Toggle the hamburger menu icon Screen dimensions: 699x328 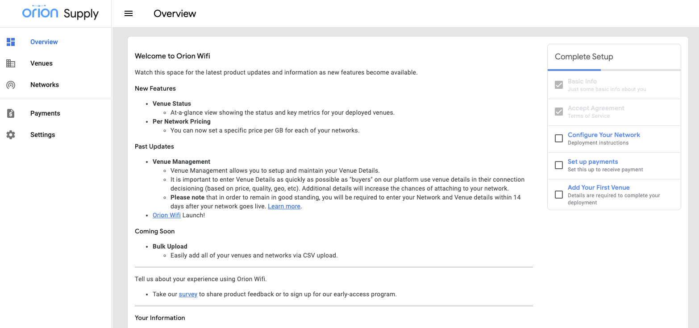[129, 13]
